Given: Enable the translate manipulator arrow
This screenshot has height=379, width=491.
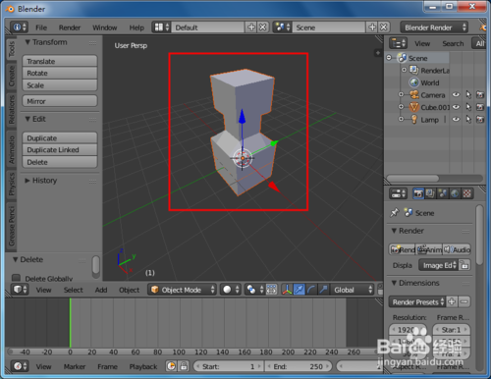Looking at the screenshot, I should (300, 290).
